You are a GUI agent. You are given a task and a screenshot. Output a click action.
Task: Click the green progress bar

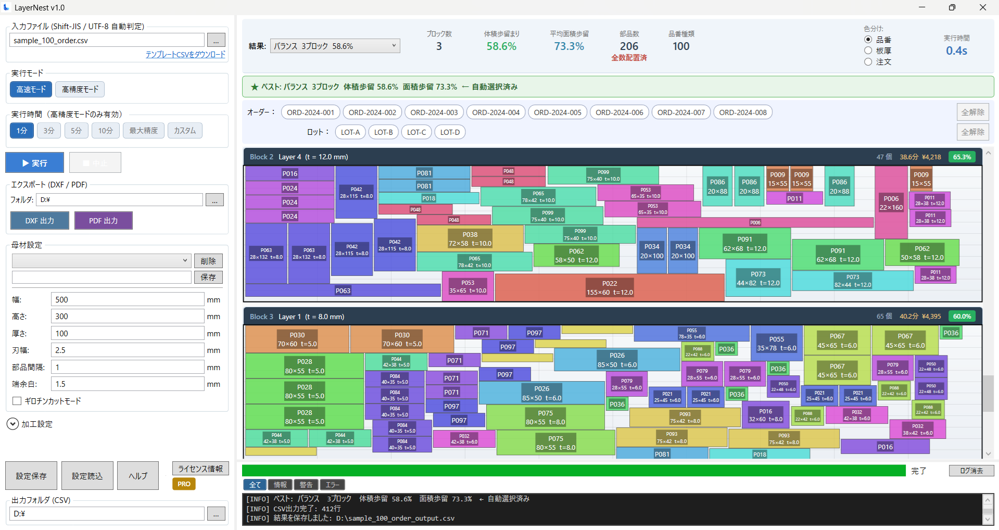tap(573, 470)
